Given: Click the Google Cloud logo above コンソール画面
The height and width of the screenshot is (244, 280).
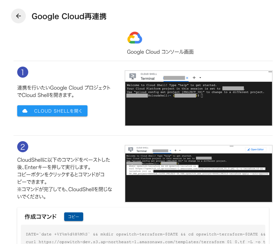Looking at the screenshot, I should 134,37.
